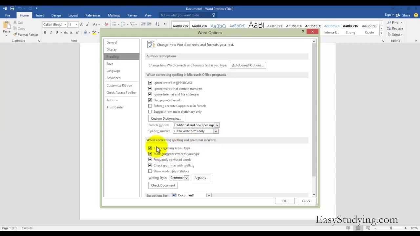Switch to the Design ribbon tab

pyautogui.click(x=56, y=15)
